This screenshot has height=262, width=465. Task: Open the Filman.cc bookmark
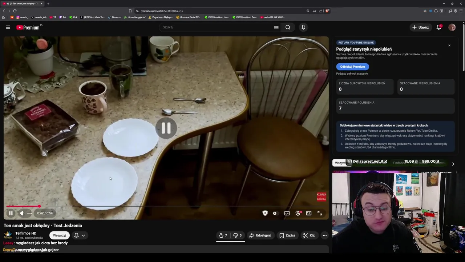pyautogui.click(x=114, y=17)
